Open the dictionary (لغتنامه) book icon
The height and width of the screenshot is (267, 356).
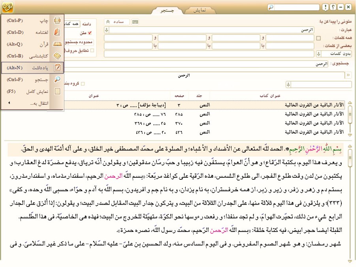57,32
